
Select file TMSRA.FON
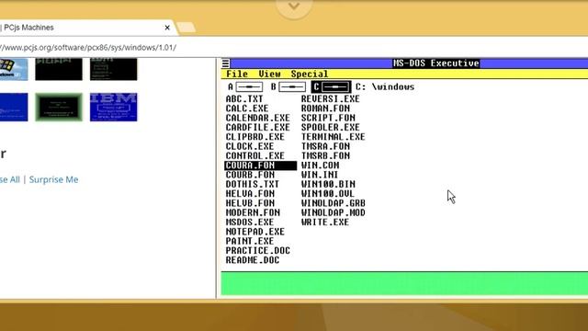(x=325, y=146)
